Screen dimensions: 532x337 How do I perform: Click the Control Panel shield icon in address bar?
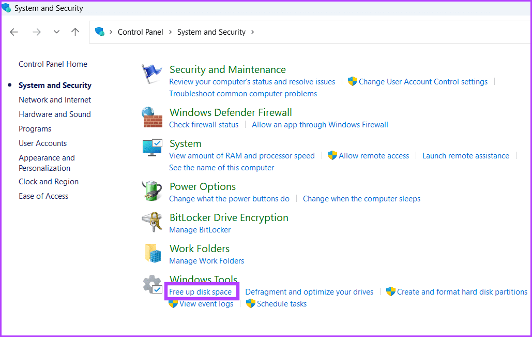100,32
